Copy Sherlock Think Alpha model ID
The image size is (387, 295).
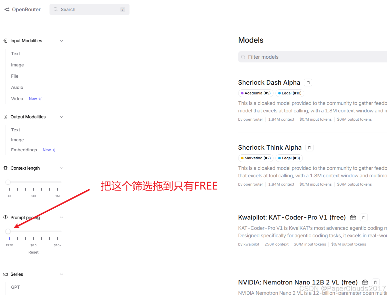click(x=309, y=147)
